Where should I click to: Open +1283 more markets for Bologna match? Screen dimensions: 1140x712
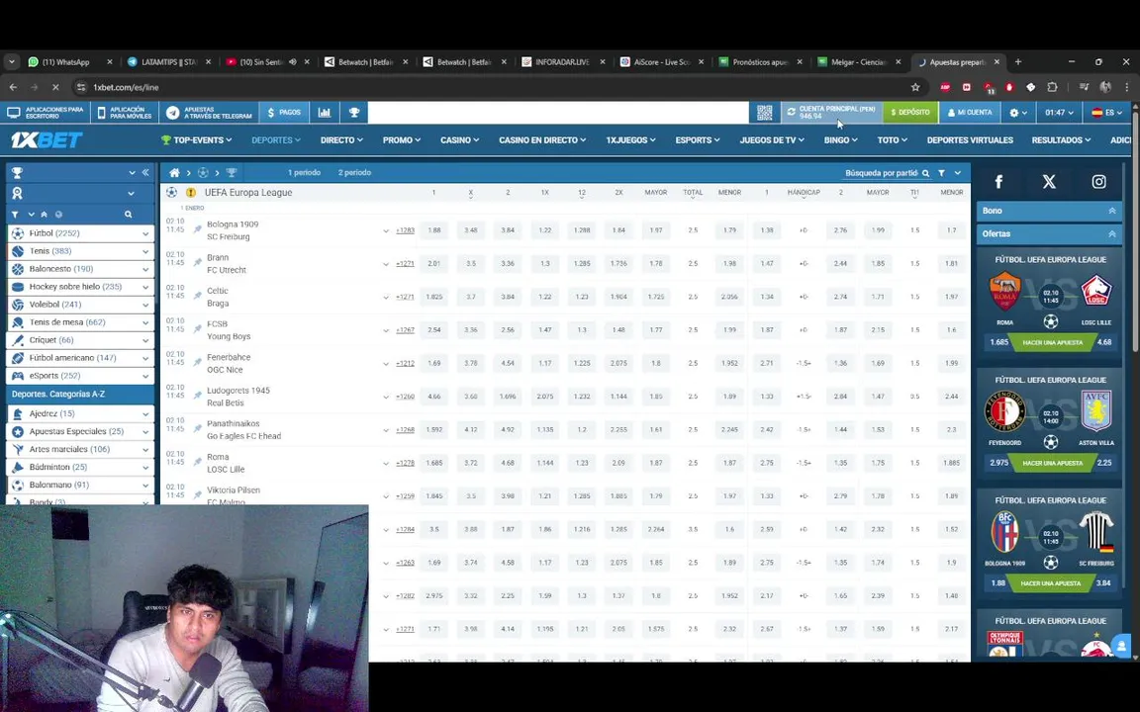coord(405,231)
